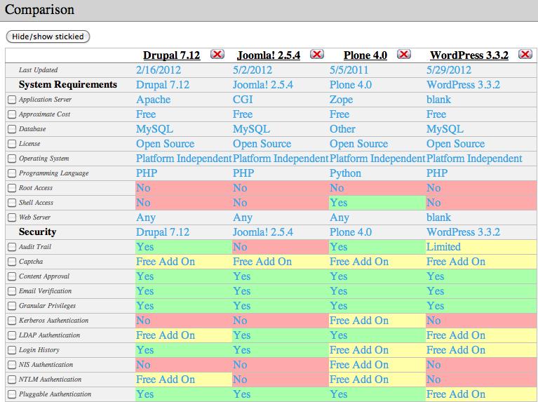Tick the Database row checkbox
Screen dimensions: 538x402
pyautogui.click(x=12, y=129)
